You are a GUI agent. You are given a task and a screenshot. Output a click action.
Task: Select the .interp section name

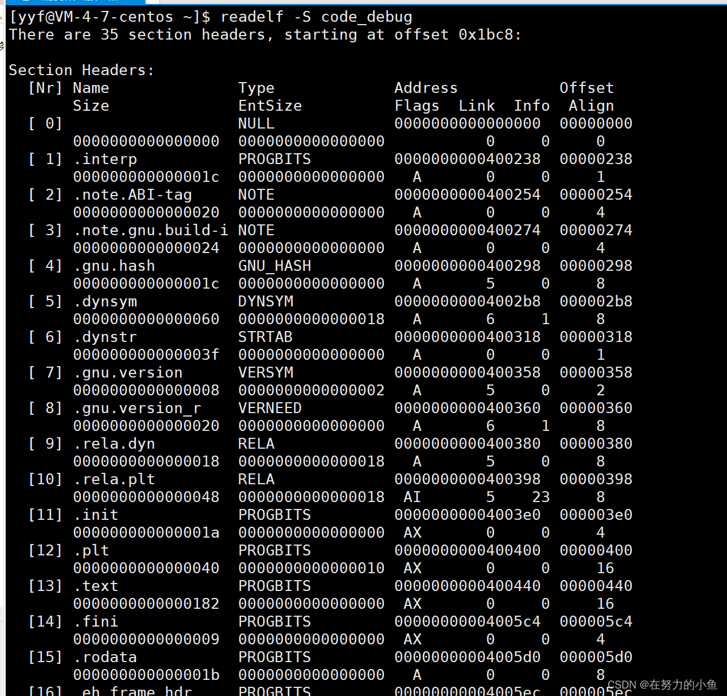click(106, 159)
